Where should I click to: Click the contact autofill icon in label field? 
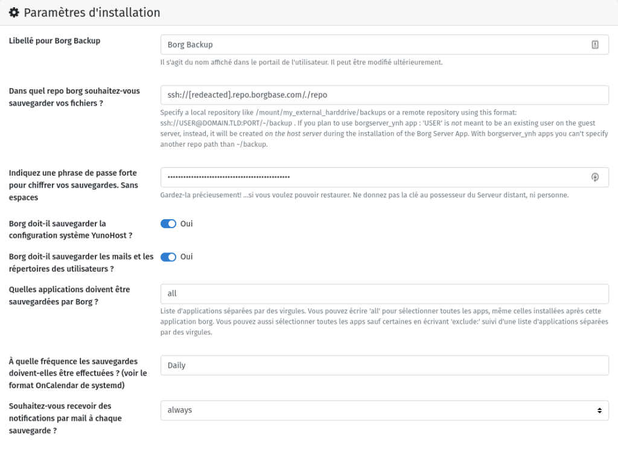click(594, 45)
